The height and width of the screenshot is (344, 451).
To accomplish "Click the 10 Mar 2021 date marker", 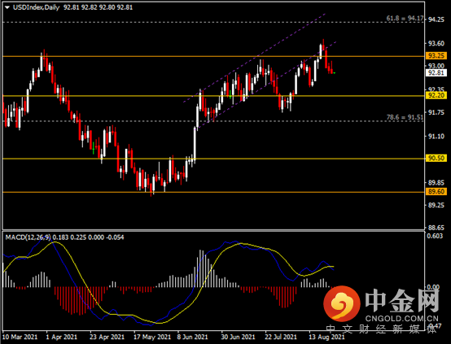I will [20, 337].
